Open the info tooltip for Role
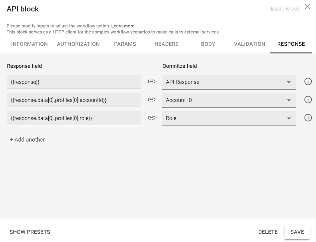Image resolution: width=316 pixels, height=242 pixels. click(308, 118)
